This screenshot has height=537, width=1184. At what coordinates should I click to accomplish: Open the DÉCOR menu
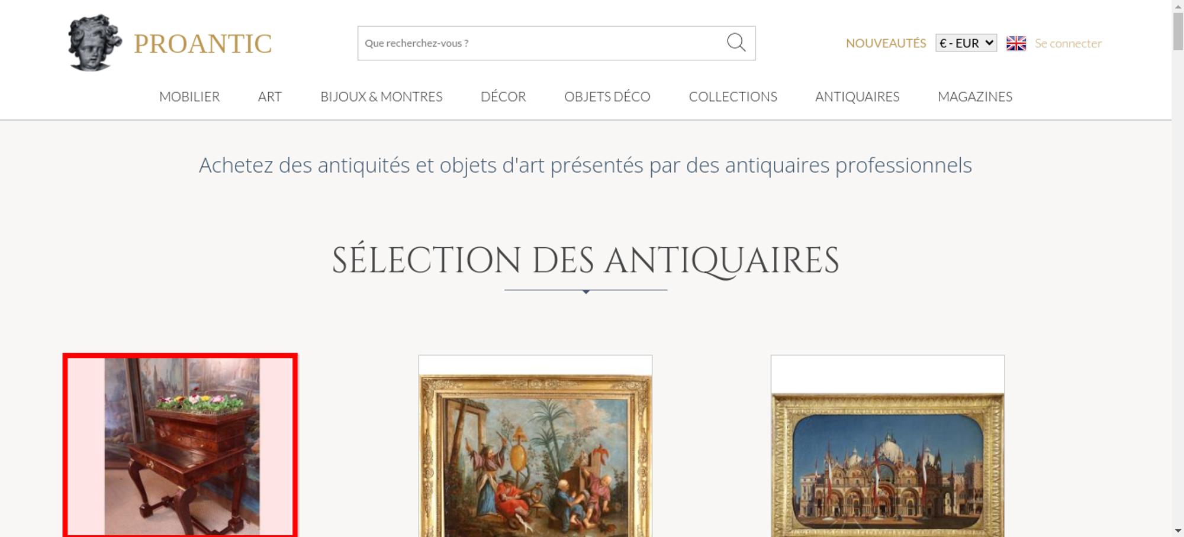point(503,96)
